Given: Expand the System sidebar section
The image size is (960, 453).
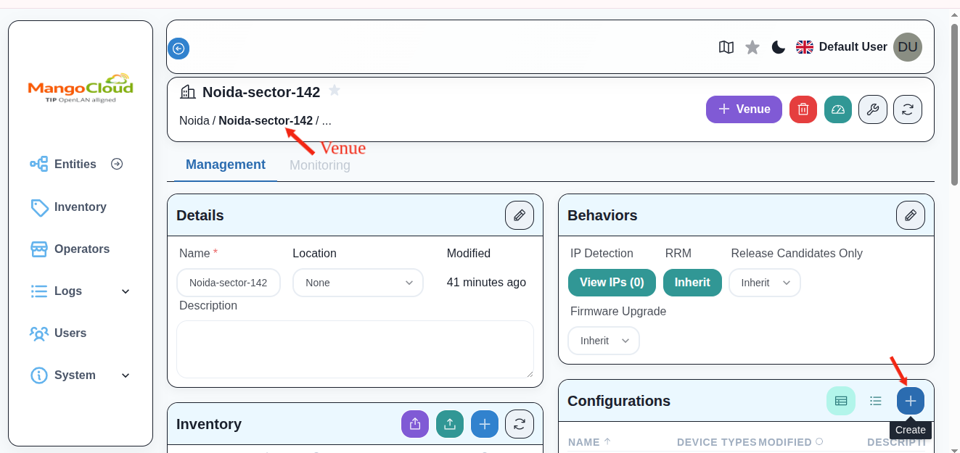Looking at the screenshot, I should point(75,375).
